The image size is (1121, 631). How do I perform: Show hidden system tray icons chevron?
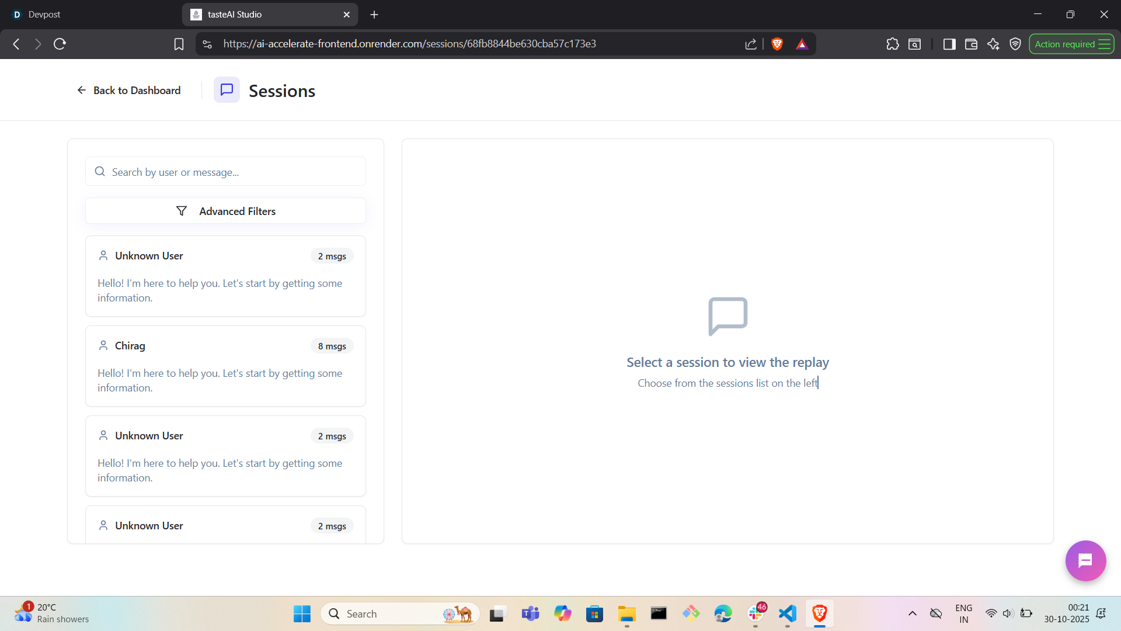[912, 613]
